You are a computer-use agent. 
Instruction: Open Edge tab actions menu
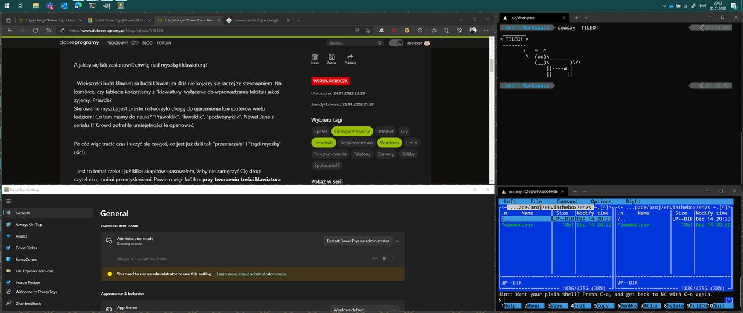[x=8, y=20]
